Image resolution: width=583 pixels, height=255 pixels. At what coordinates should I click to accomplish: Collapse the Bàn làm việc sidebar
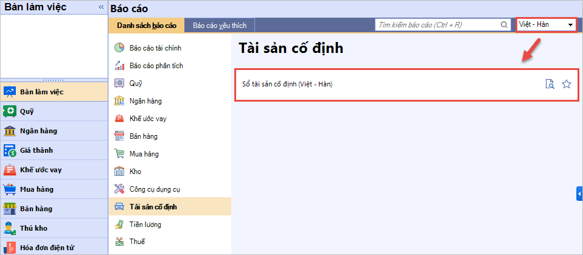(101, 7)
